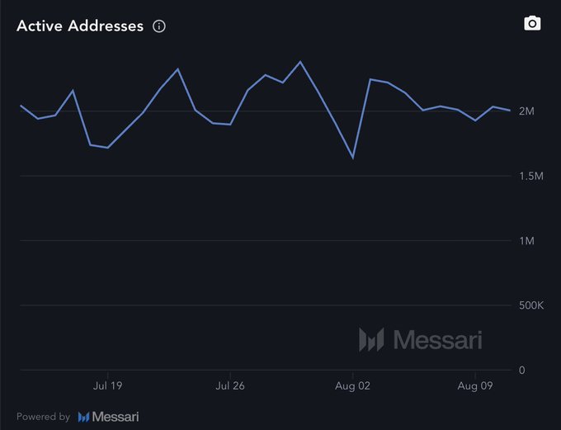Open the Powered by Messari link
This screenshot has height=430, width=561.
point(78,417)
